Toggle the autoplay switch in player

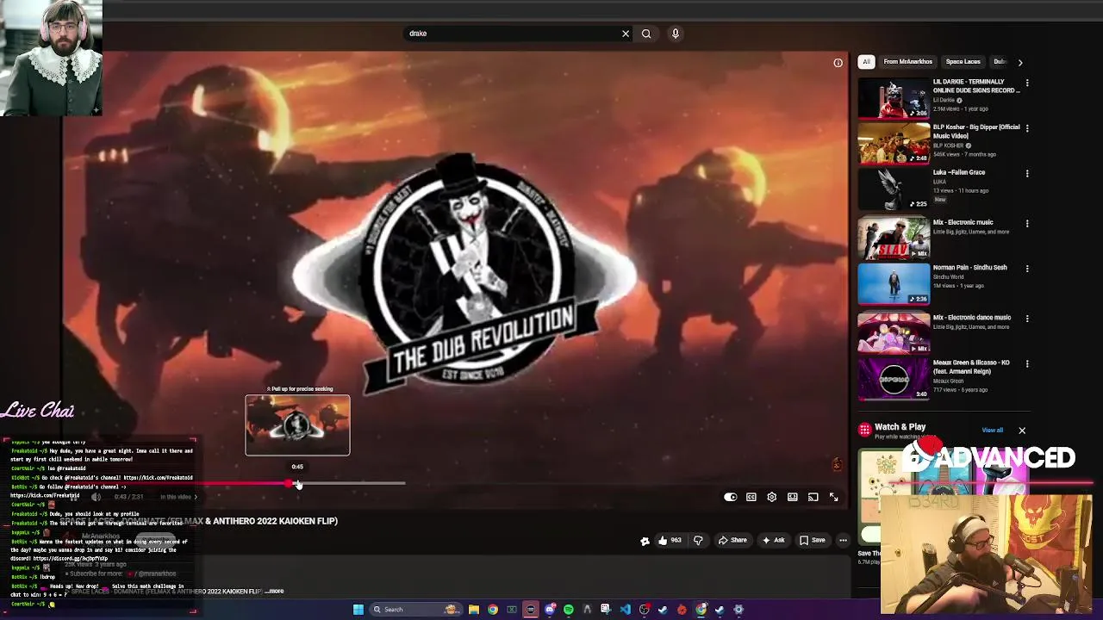click(x=731, y=497)
